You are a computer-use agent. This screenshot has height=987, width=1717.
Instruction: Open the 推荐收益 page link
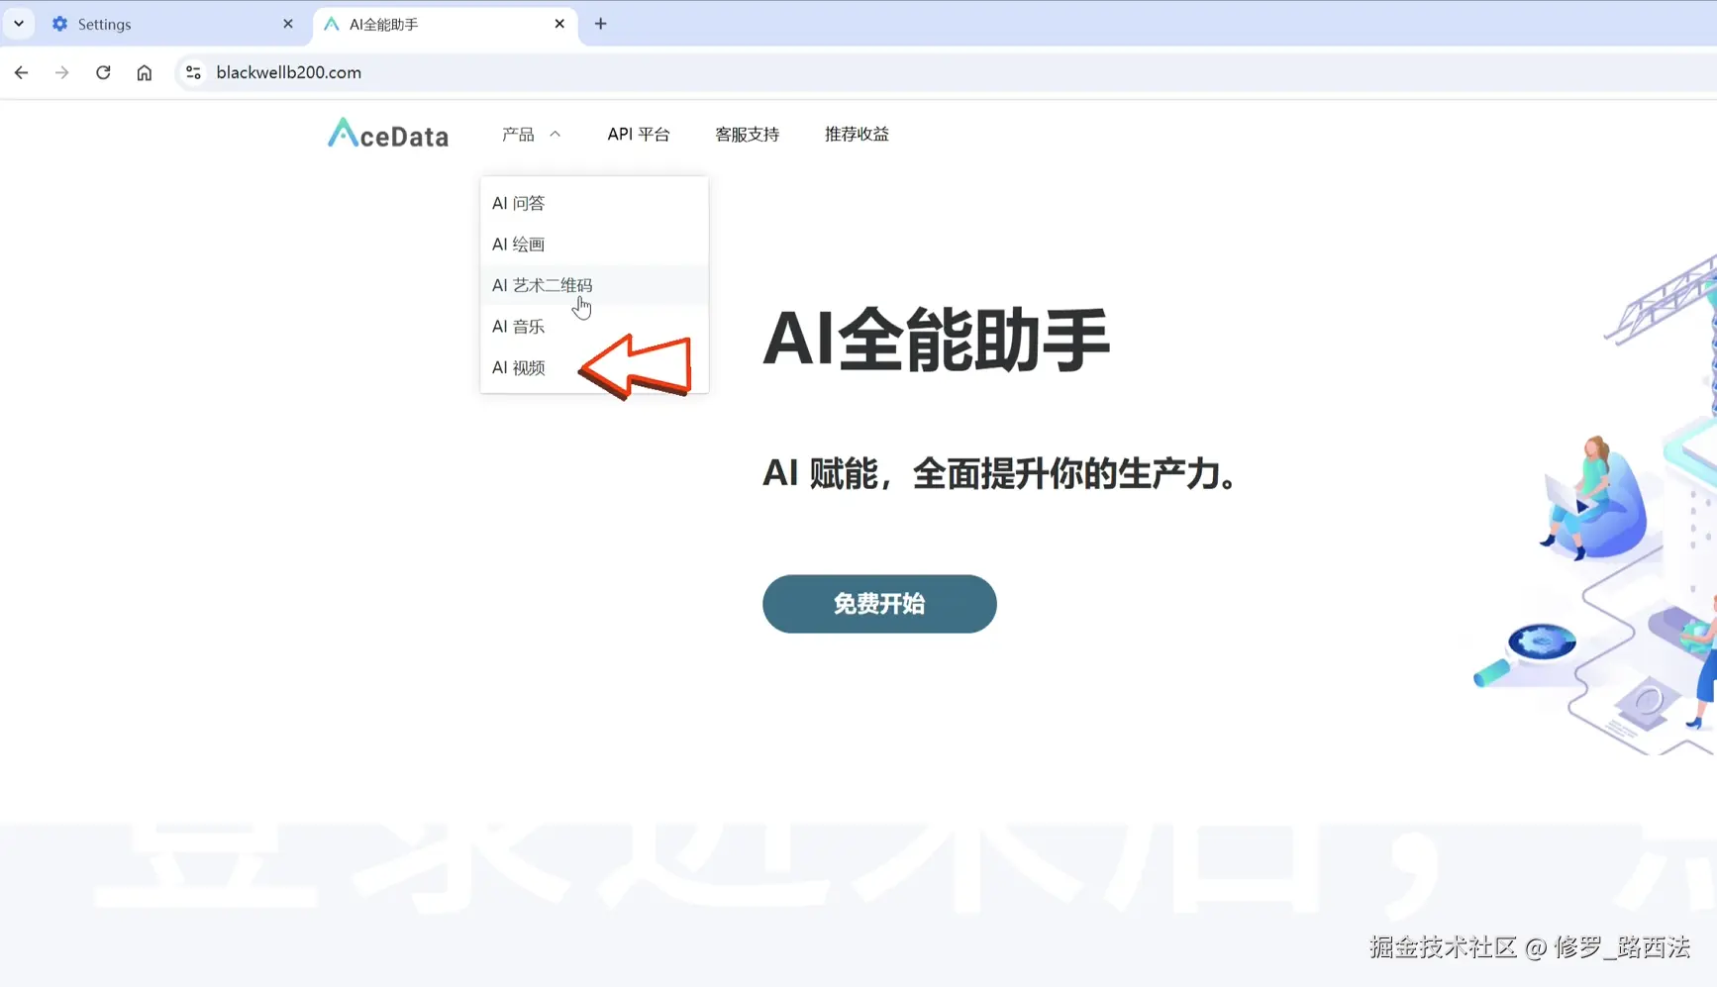(x=857, y=134)
